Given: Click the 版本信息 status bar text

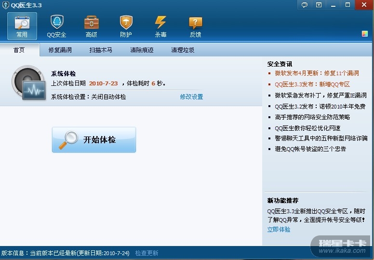Looking at the screenshot, I should pos(66,253).
